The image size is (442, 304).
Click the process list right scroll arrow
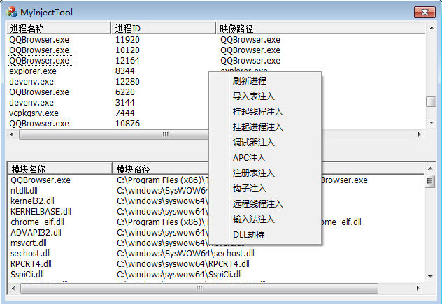pos(419,134)
